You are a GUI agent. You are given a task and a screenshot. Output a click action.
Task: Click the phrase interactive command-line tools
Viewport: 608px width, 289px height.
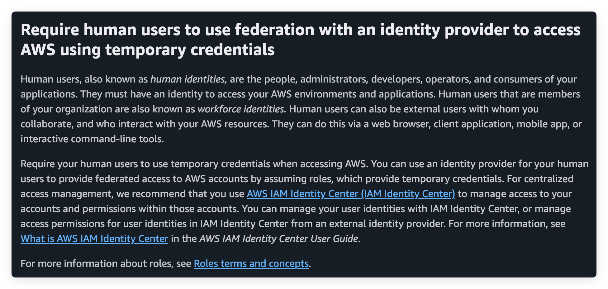tap(92, 139)
